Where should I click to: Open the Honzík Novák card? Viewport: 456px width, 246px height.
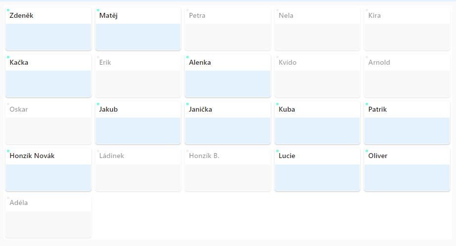pyautogui.click(x=48, y=170)
